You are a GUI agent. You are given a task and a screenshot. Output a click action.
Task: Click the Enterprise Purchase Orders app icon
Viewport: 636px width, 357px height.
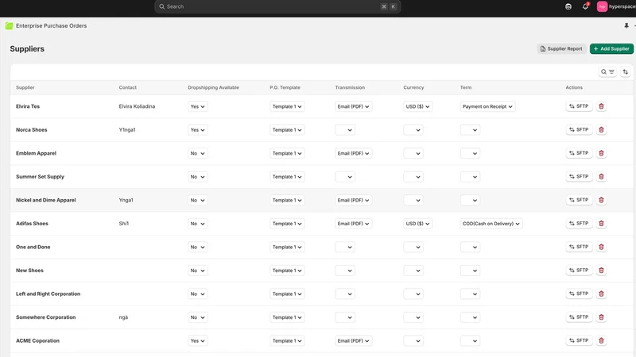pos(9,26)
